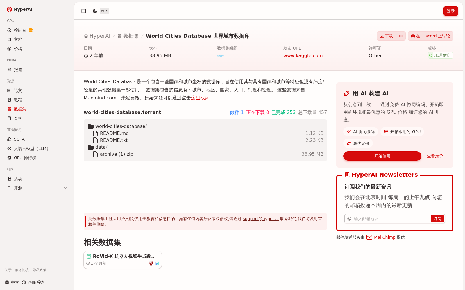465x290 pixels.
Task: Open the www.kaggle.com link
Action: pos(303,55)
